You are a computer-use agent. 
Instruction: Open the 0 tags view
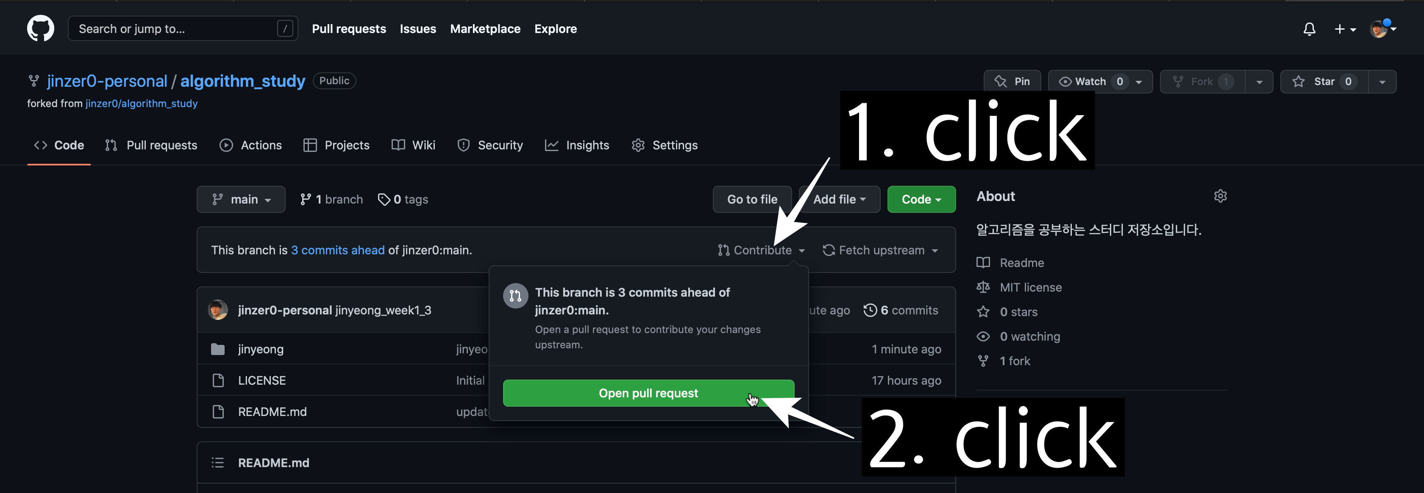coord(403,199)
